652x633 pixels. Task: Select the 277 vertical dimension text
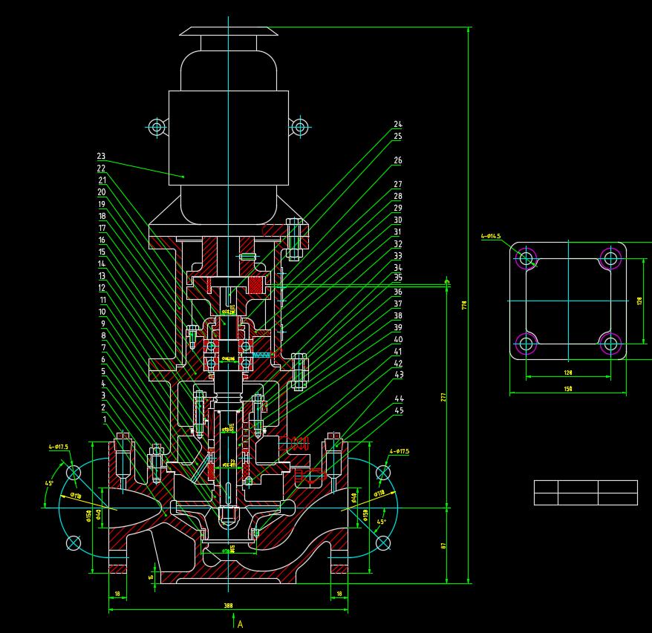click(443, 397)
